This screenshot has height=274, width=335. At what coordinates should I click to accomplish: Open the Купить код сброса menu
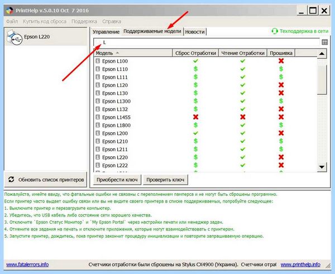pyautogui.click(x=45, y=21)
